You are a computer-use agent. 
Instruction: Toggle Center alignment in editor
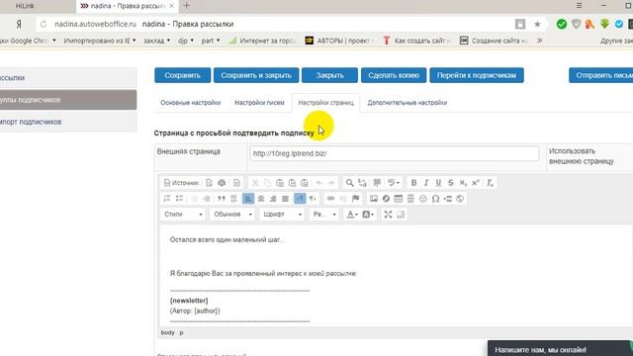pos(261,198)
